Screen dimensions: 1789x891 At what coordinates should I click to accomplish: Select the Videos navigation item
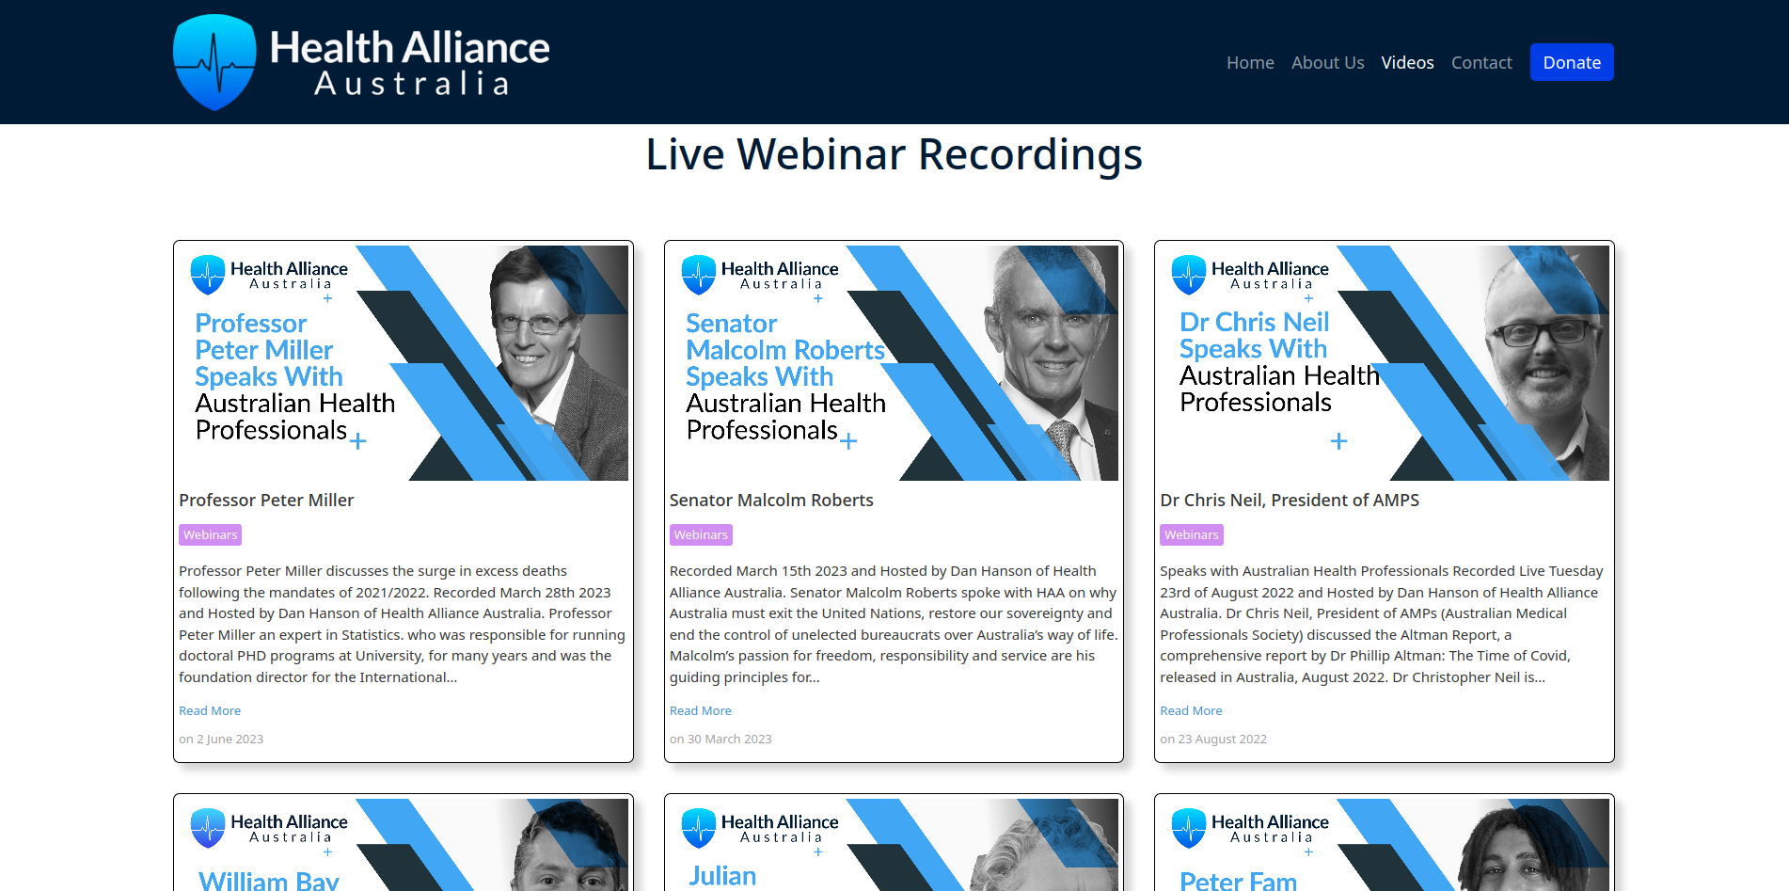1407,63
